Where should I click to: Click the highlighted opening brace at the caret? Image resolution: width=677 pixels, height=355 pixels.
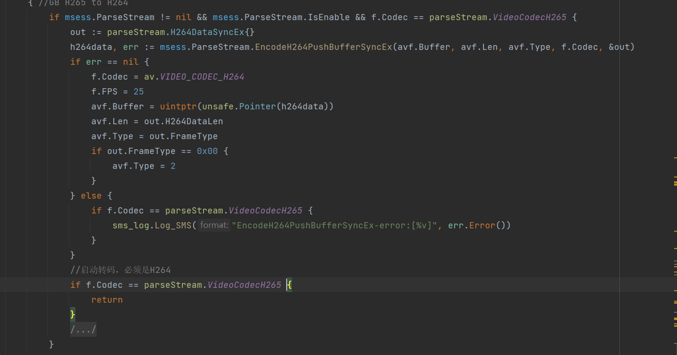[289, 285]
